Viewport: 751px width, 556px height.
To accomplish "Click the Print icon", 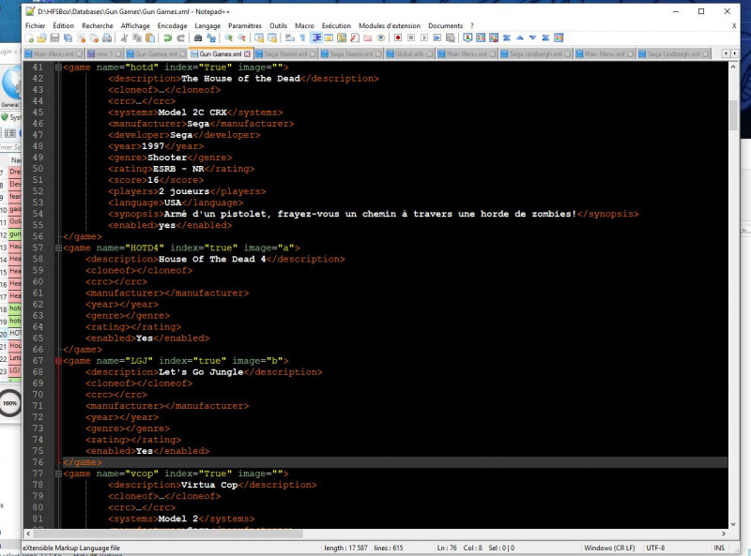I will pyautogui.click(x=107, y=38).
